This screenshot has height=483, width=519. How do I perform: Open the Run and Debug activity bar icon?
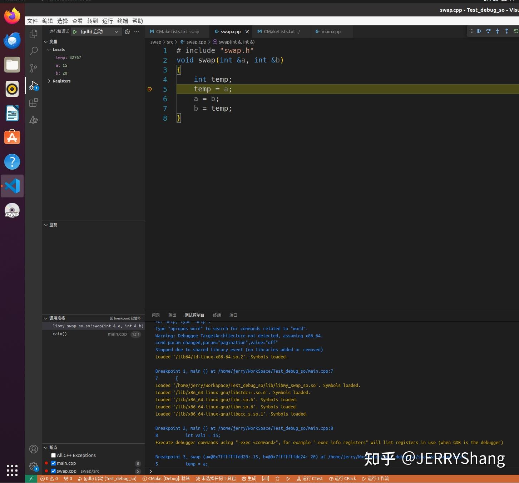click(x=33, y=86)
